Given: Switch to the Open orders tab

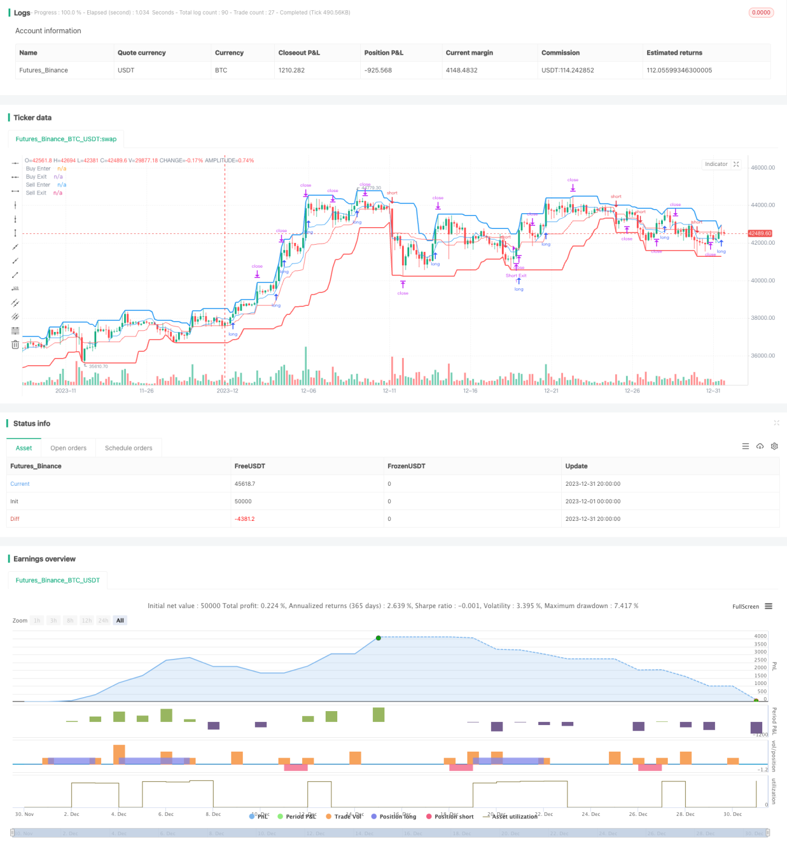Looking at the screenshot, I should point(68,448).
